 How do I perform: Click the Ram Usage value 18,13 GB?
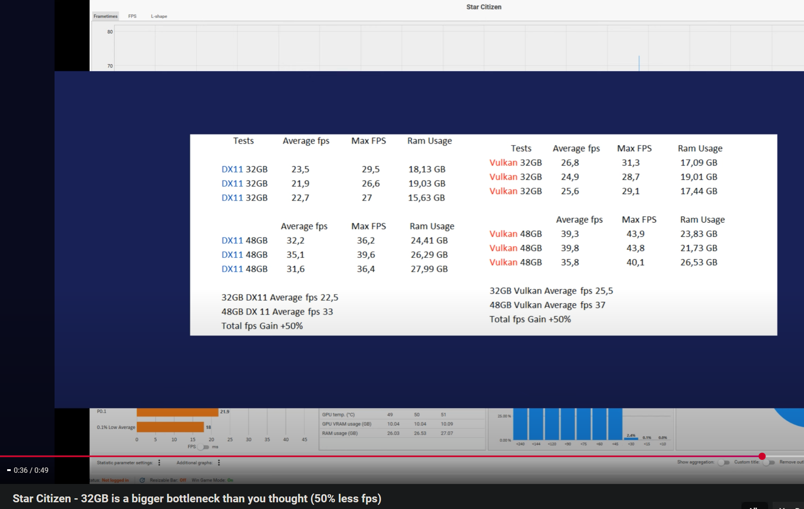(x=427, y=169)
